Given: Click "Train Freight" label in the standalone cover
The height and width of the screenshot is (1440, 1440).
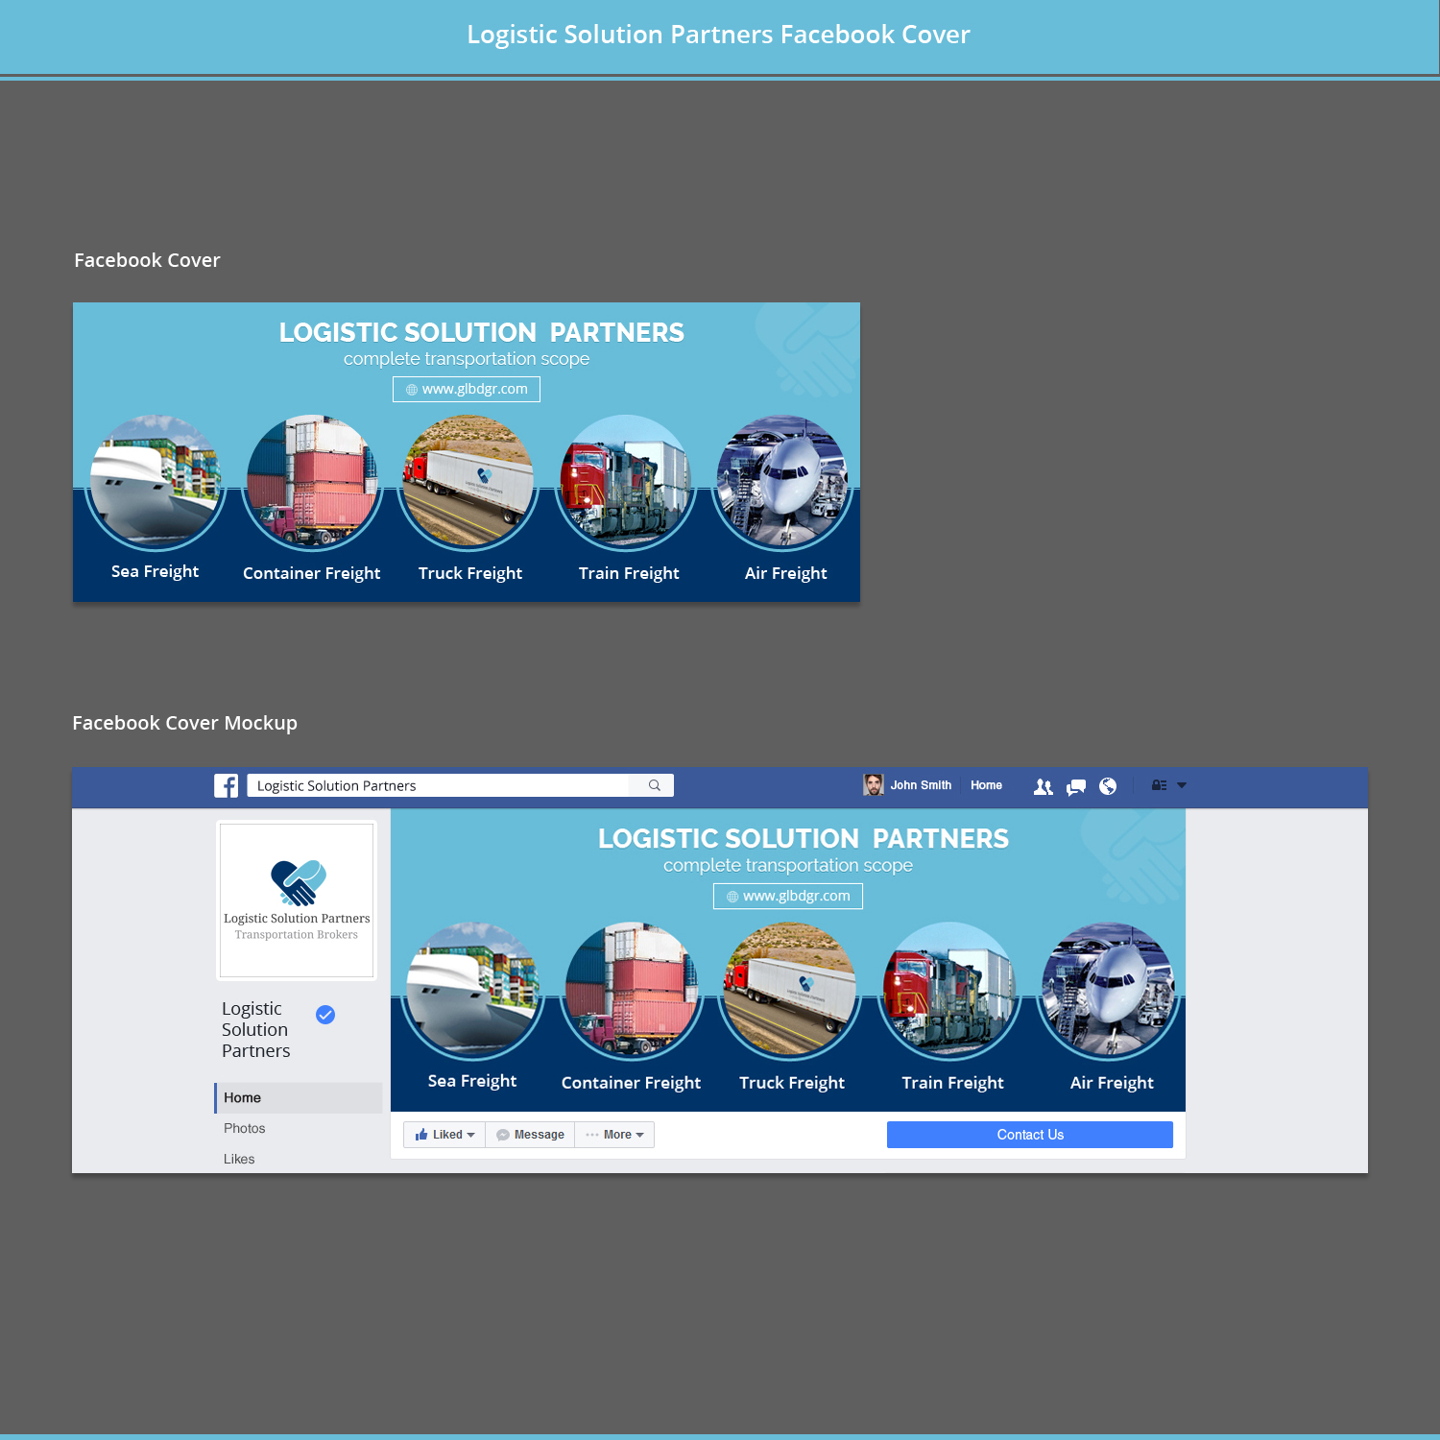Looking at the screenshot, I should point(629,573).
